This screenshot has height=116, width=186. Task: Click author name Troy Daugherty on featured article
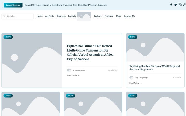(79, 70)
